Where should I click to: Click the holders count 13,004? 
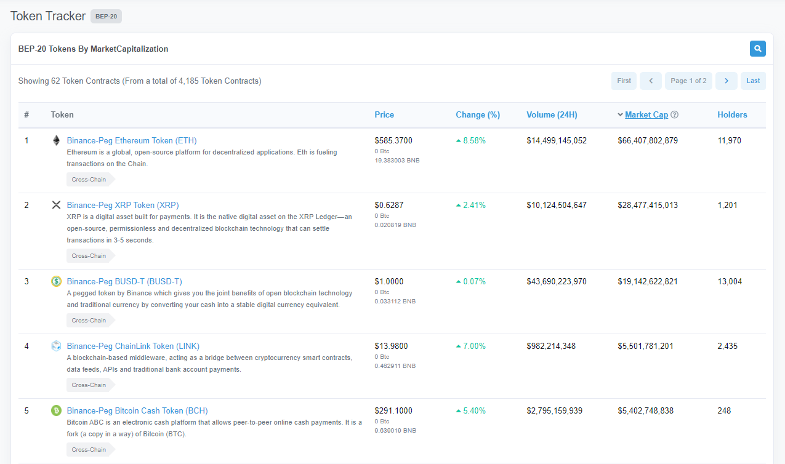pos(730,281)
